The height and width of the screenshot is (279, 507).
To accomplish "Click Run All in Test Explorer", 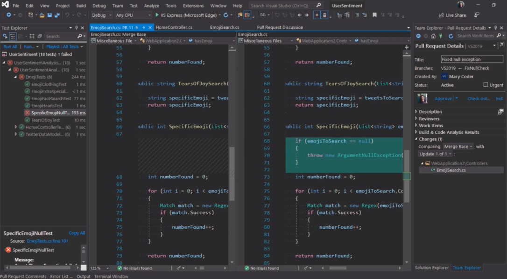I will [x=10, y=47].
